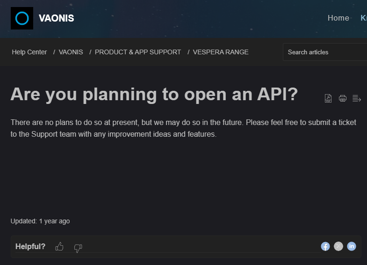
Task: Open the Home menu item
Action: 338,18
